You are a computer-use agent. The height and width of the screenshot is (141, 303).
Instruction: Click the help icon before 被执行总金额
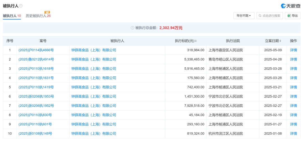point(132,28)
